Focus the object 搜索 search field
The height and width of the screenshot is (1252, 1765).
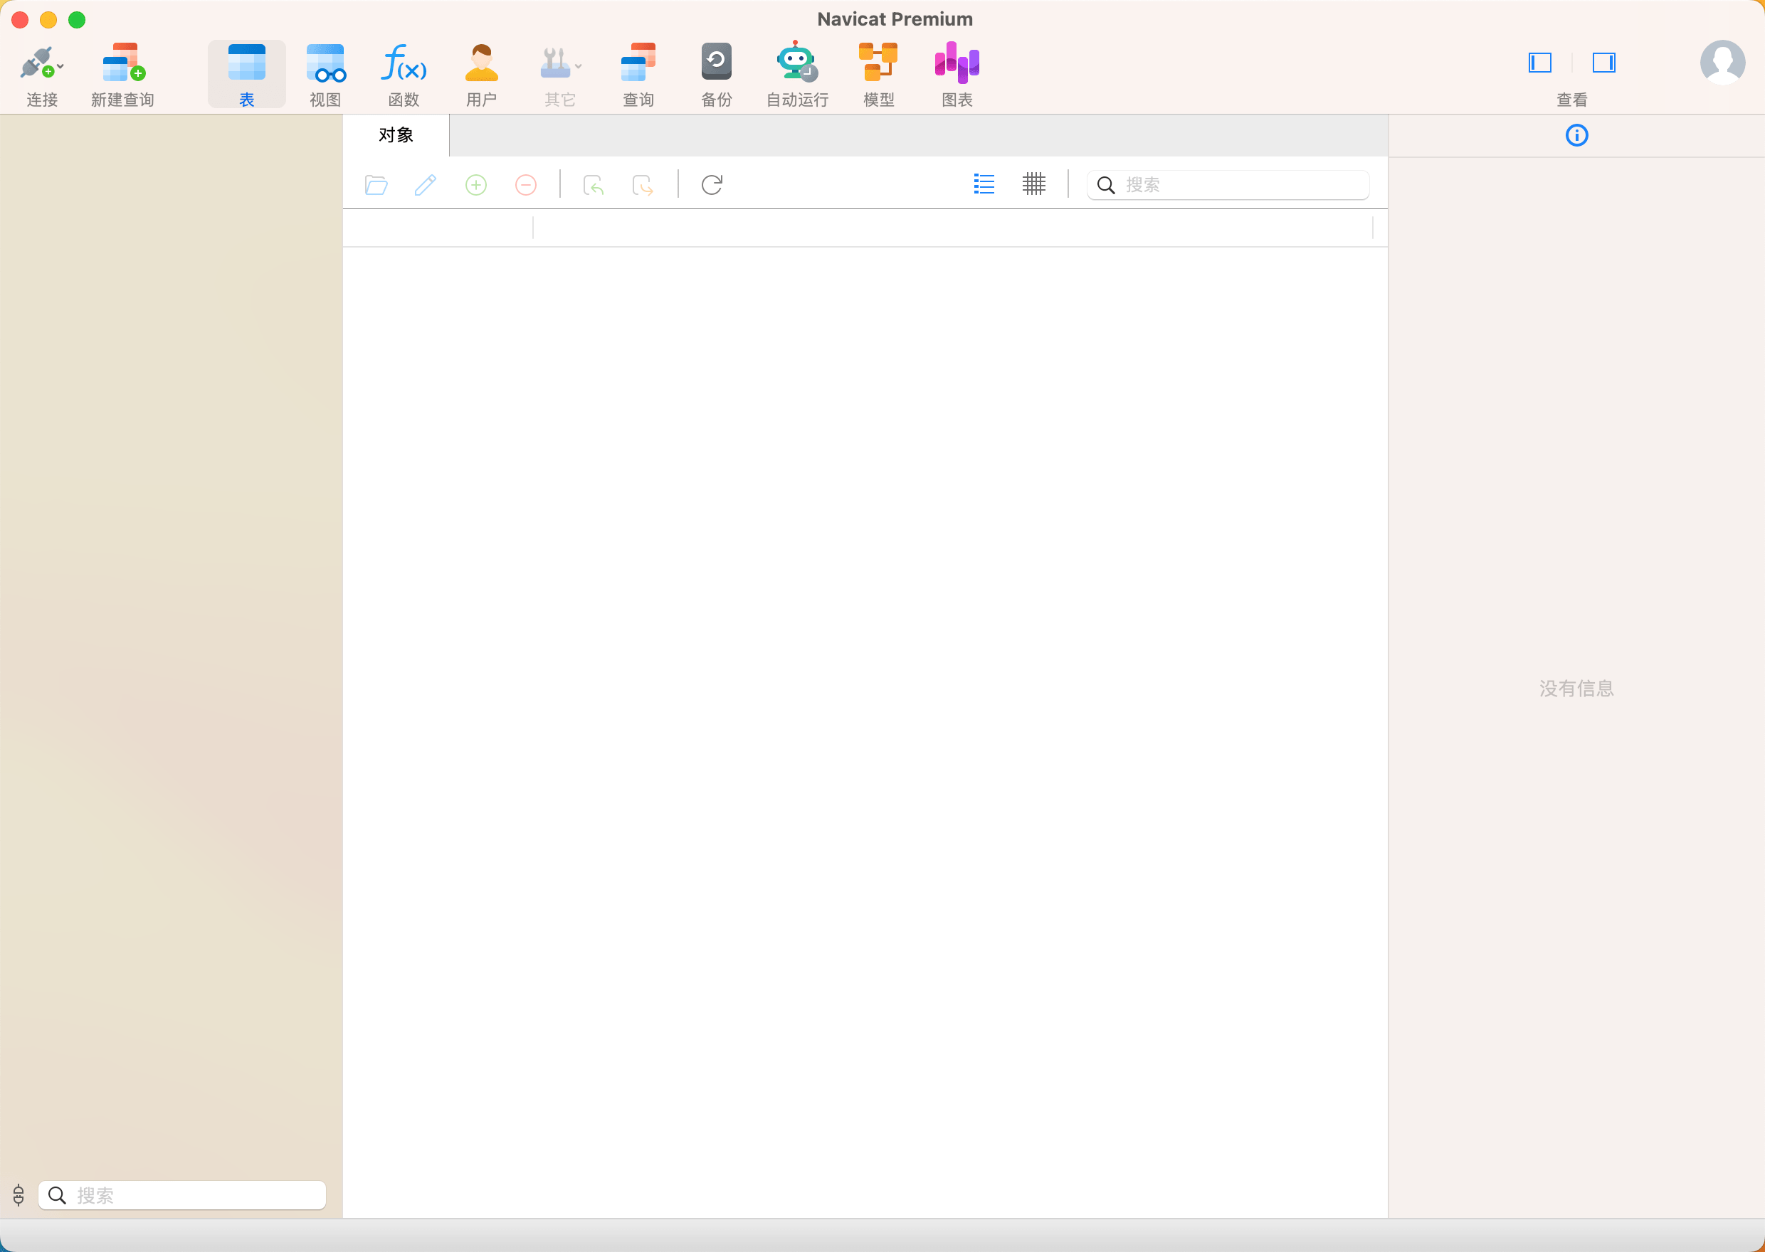point(1228,185)
